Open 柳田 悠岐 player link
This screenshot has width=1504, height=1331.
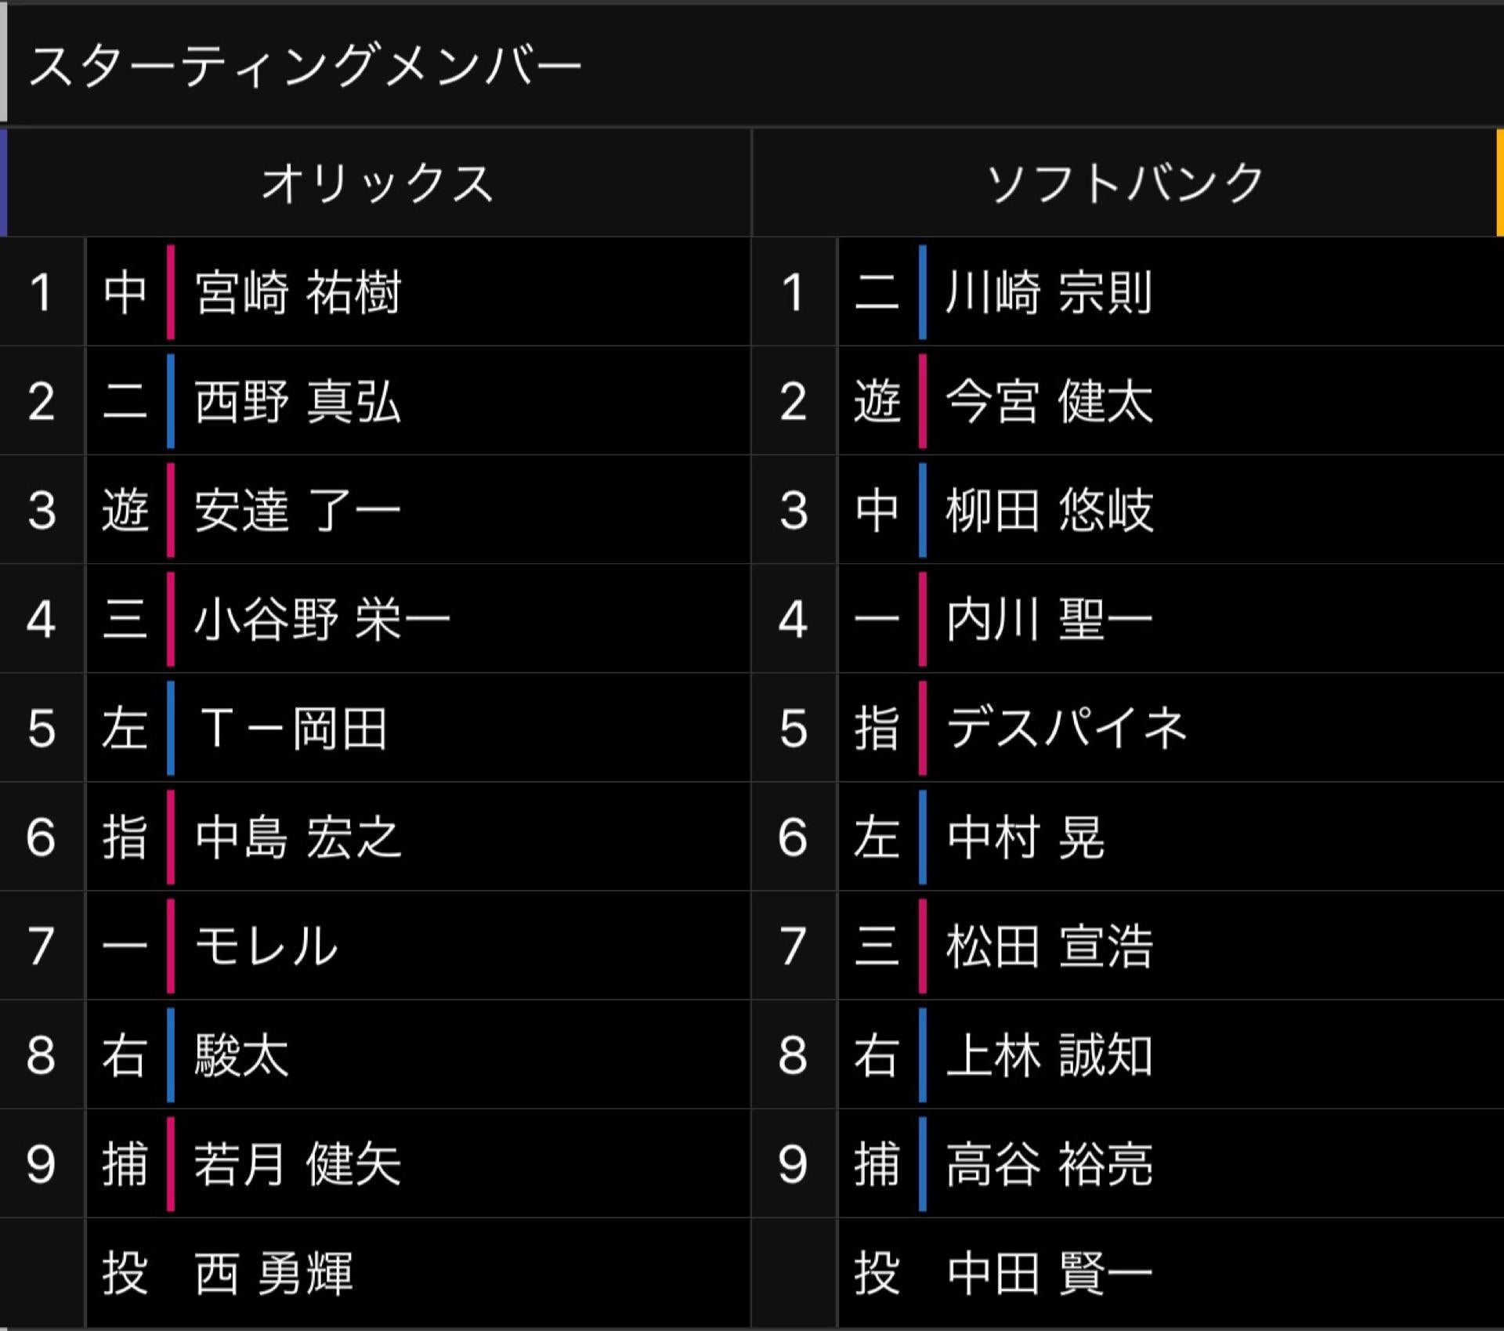click(x=1049, y=510)
